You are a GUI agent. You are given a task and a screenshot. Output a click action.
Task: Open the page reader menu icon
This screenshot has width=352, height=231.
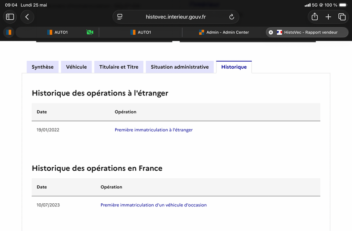click(x=120, y=17)
